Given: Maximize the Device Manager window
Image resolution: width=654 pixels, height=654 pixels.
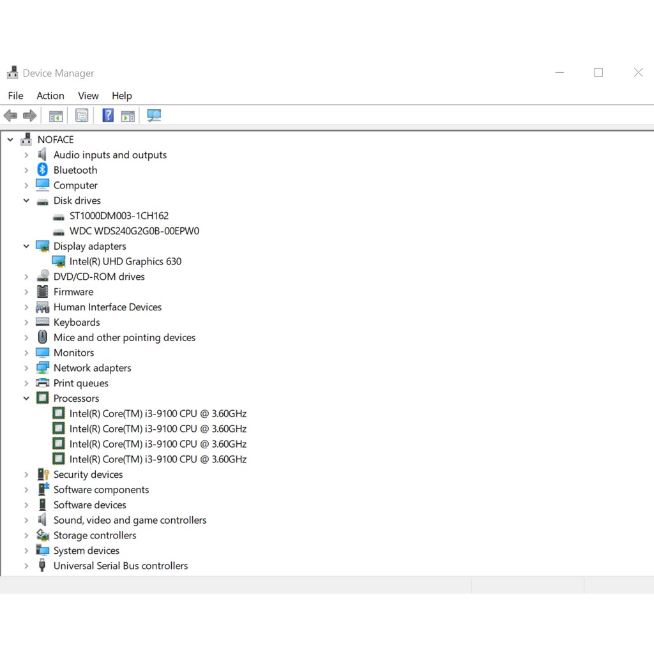Looking at the screenshot, I should coord(598,73).
